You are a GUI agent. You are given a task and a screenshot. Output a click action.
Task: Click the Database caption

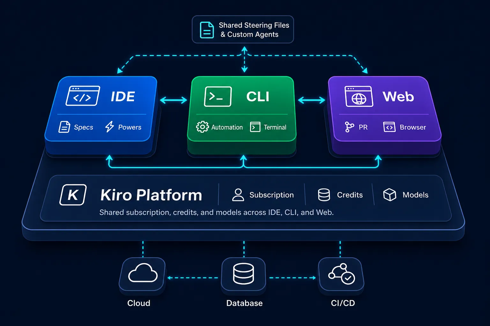(244, 303)
